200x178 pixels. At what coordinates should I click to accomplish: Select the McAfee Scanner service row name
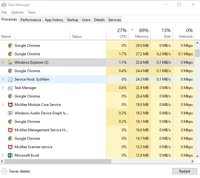33,147
